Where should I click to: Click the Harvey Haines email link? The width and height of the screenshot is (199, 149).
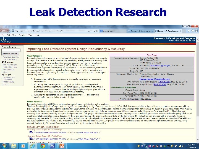pos(155,79)
